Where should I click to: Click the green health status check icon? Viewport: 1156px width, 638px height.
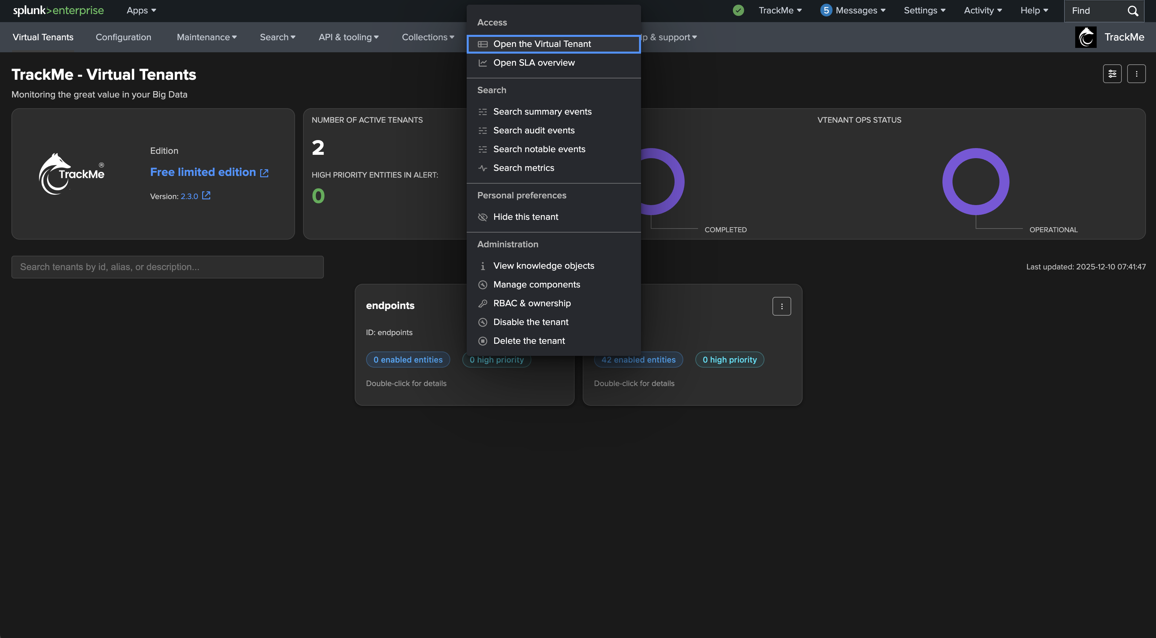[738, 10]
